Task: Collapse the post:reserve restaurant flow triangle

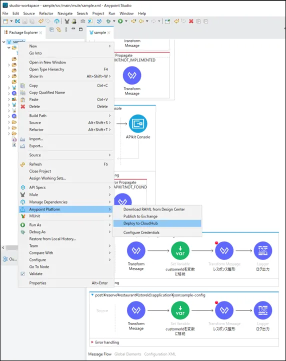Action: coord(92,295)
